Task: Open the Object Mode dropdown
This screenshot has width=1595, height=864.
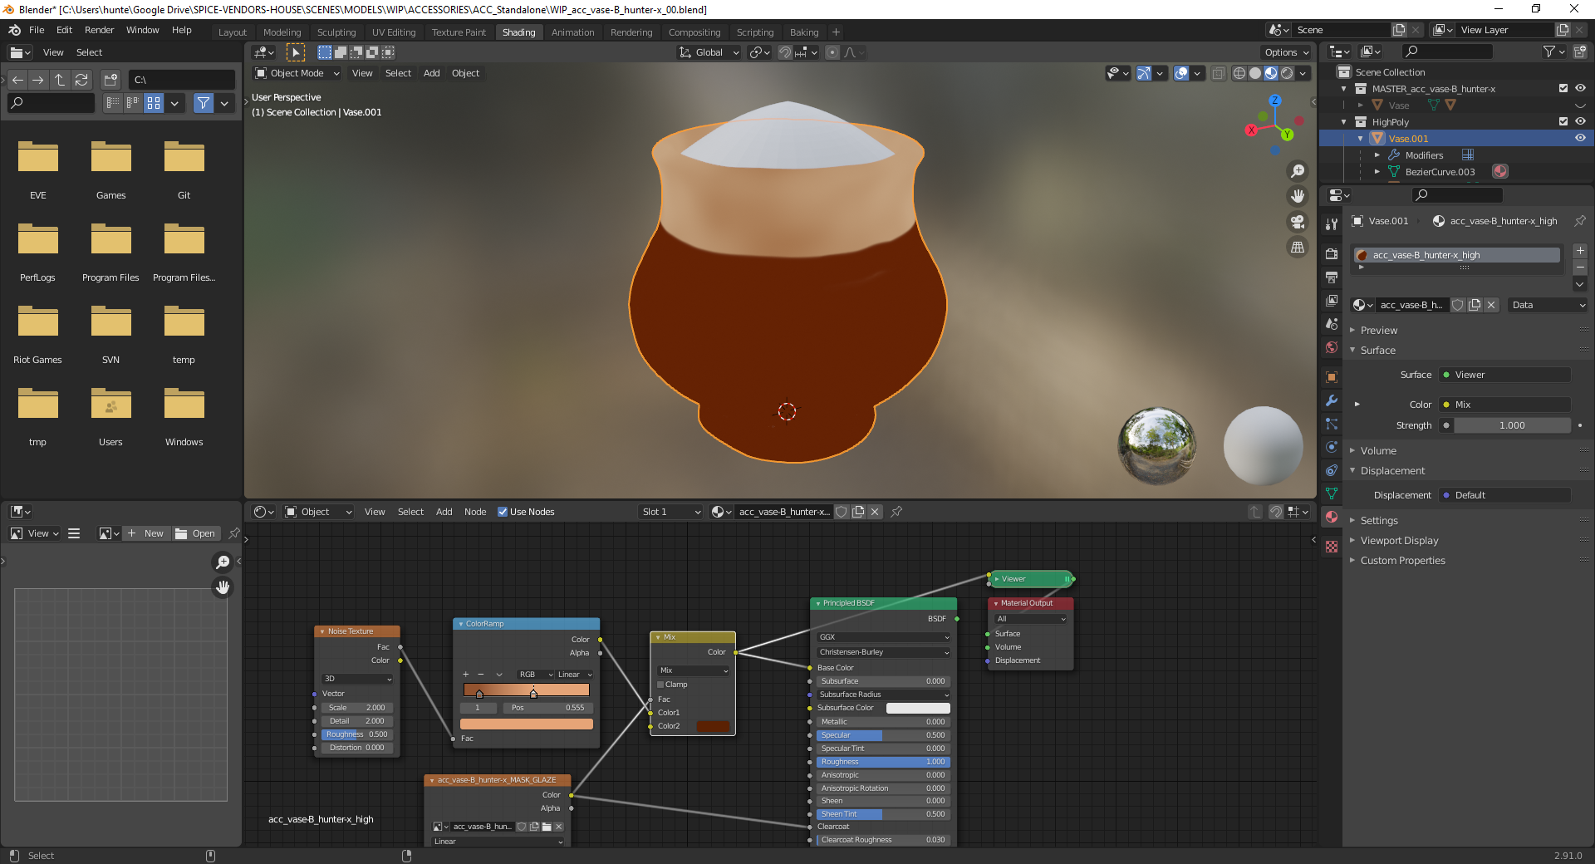Action: coord(297,73)
